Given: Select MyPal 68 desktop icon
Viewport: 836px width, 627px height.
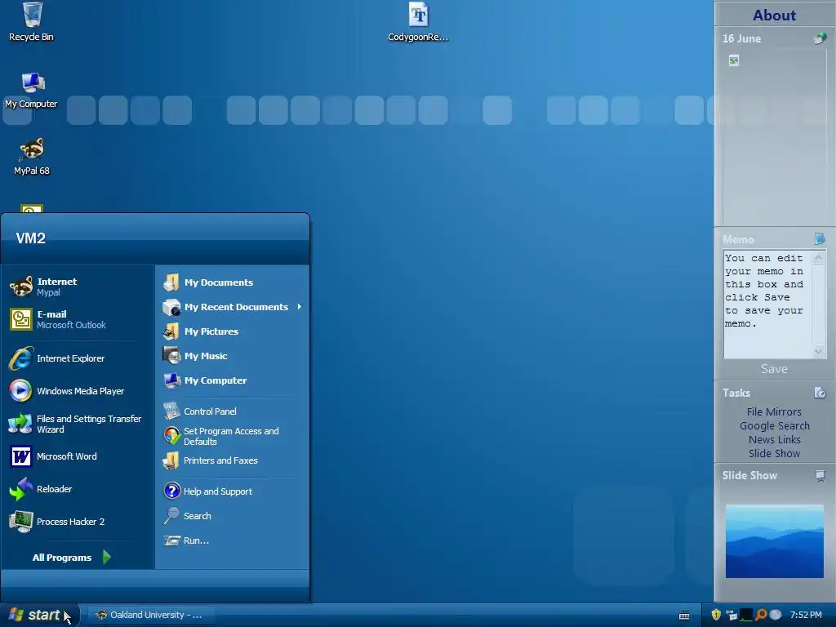Looking at the screenshot, I should 32,156.
